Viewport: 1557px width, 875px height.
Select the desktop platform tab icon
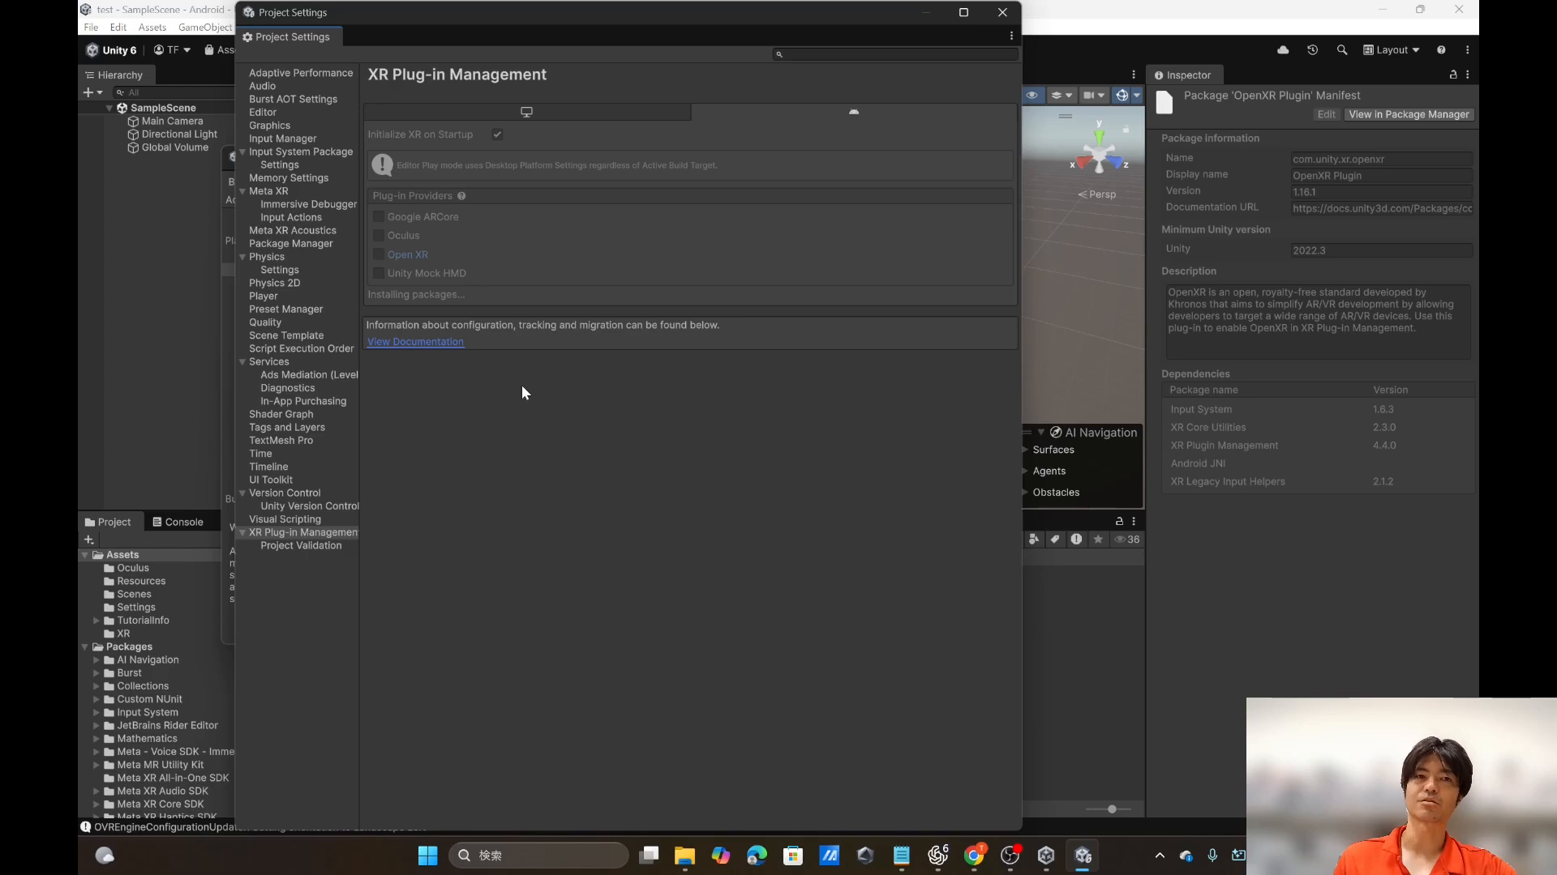527,112
